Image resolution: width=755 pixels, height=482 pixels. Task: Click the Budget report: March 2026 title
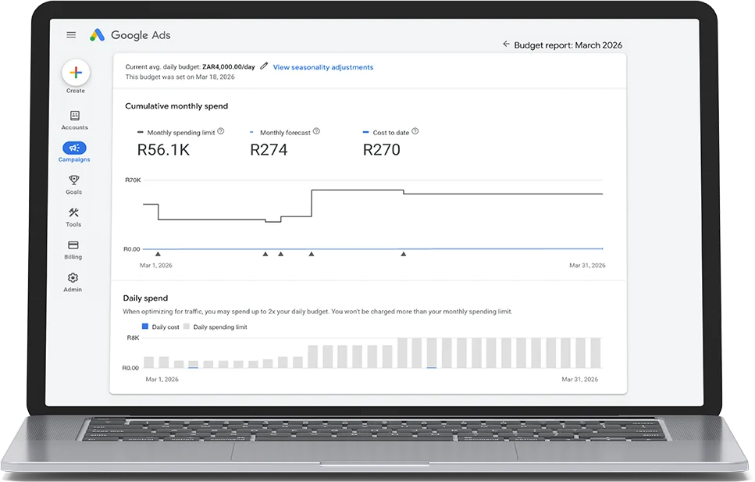[x=568, y=45]
